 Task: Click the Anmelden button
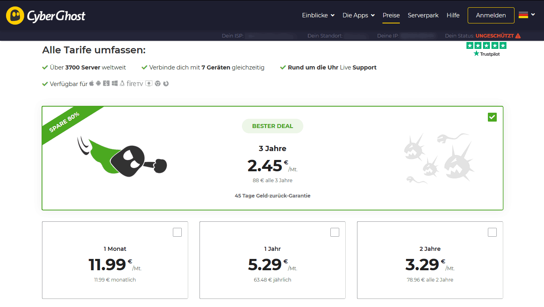491,15
